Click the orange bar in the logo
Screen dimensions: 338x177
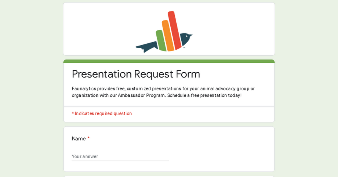167,35
